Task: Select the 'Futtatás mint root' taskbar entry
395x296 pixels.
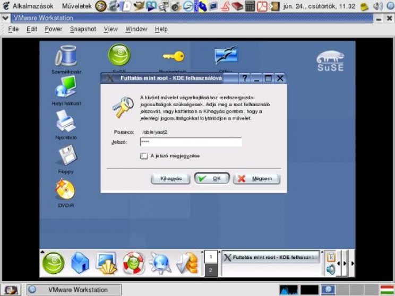Action: coord(271,257)
